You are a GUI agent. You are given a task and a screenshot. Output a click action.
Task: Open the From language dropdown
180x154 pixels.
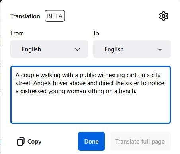pos(49,49)
